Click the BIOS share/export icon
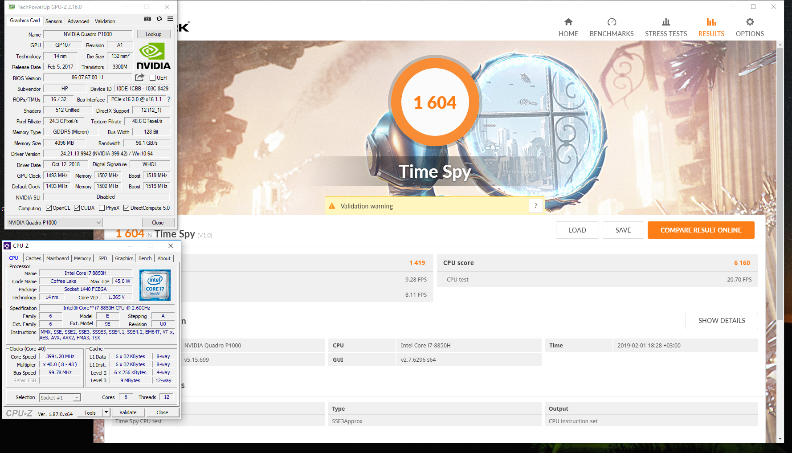Image resolution: width=792 pixels, height=453 pixels. click(139, 78)
